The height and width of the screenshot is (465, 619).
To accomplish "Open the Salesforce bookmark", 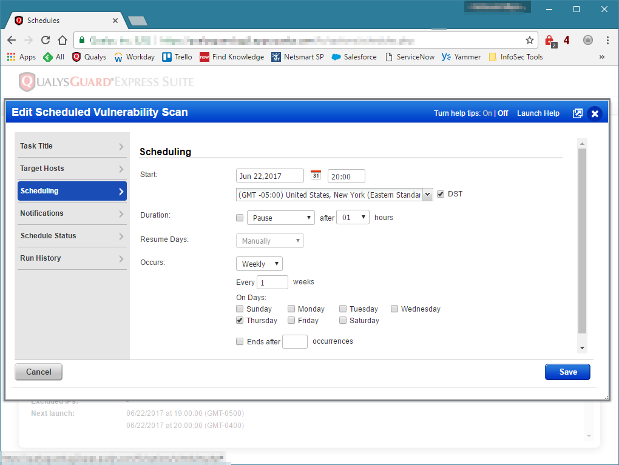I will (x=354, y=57).
